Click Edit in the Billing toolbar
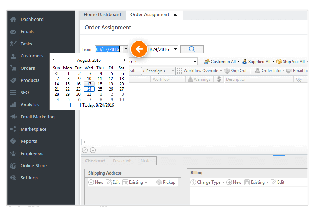The height and width of the screenshot is (216, 314). (x=278, y=182)
